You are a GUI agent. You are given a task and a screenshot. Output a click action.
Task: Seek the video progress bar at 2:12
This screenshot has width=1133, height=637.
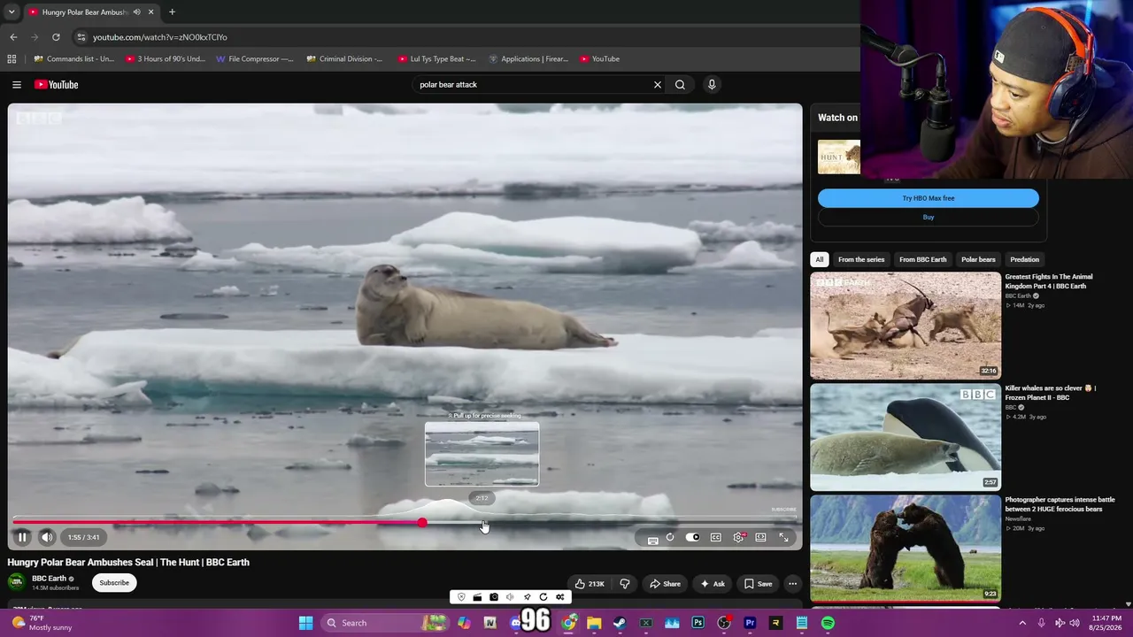coord(482,523)
